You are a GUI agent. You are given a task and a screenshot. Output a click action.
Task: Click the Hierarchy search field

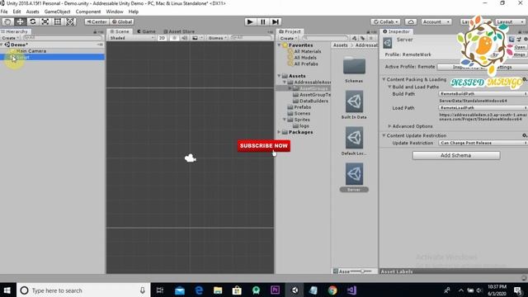[x=63, y=38]
